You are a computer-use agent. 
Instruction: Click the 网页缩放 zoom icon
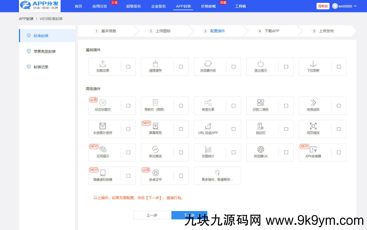[313, 126]
